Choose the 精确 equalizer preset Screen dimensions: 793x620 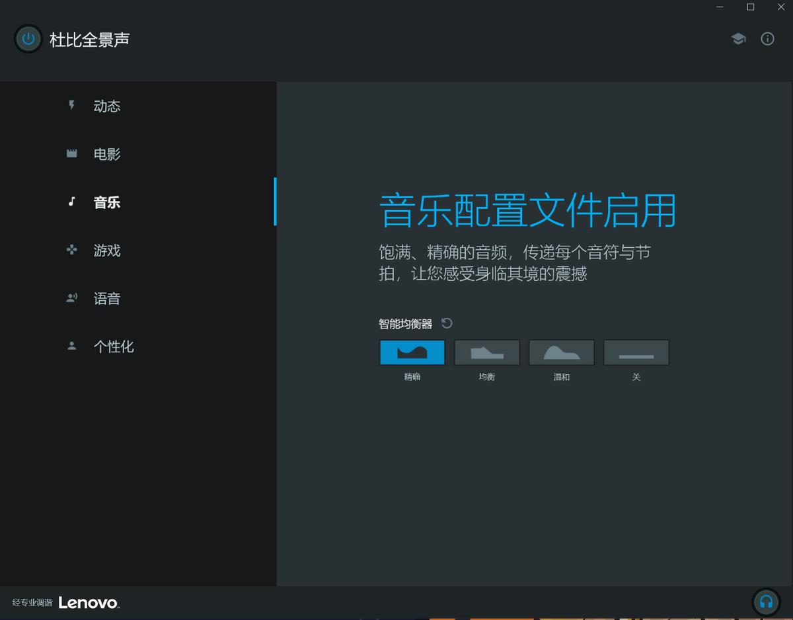tap(412, 352)
